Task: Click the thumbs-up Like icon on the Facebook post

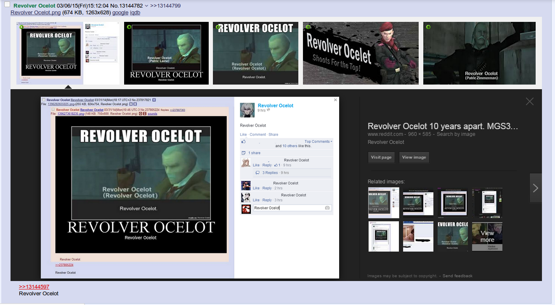Action: coord(243,142)
